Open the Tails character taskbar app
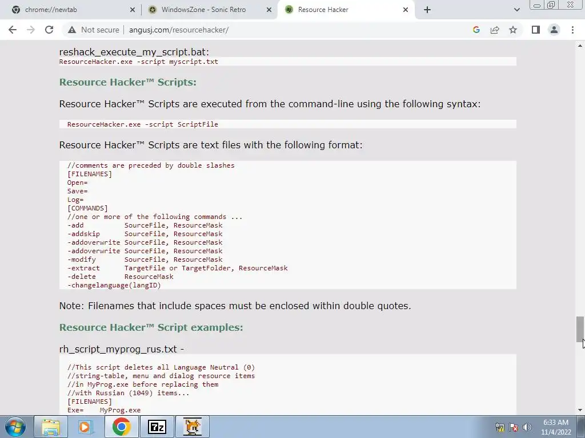The height and width of the screenshot is (438, 585). pyautogui.click(x=192, y=427)
